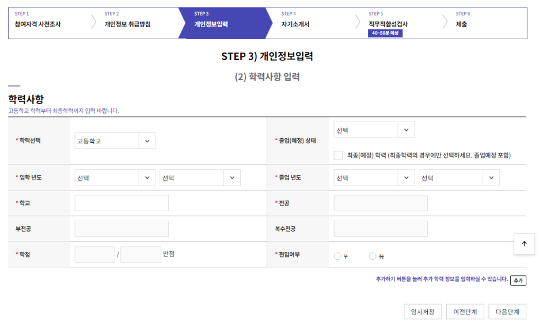Select the N radio button for 편입여부
This screenshot has width=539, height=326.
point(373,256)
